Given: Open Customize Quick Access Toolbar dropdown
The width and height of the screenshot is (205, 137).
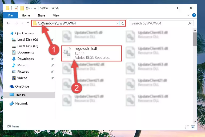Looking at the screenshot, I should (35, 9).
